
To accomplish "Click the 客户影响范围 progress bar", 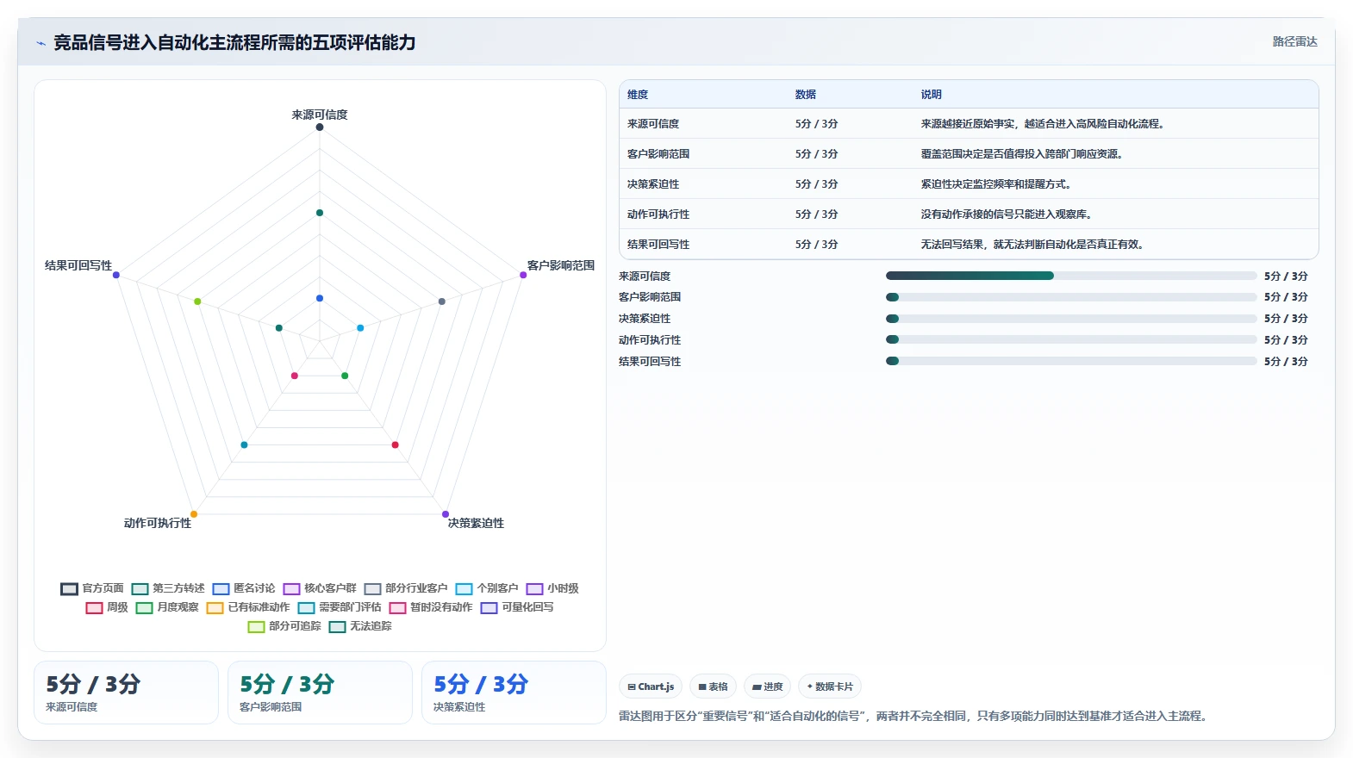I will [1071, 297].
